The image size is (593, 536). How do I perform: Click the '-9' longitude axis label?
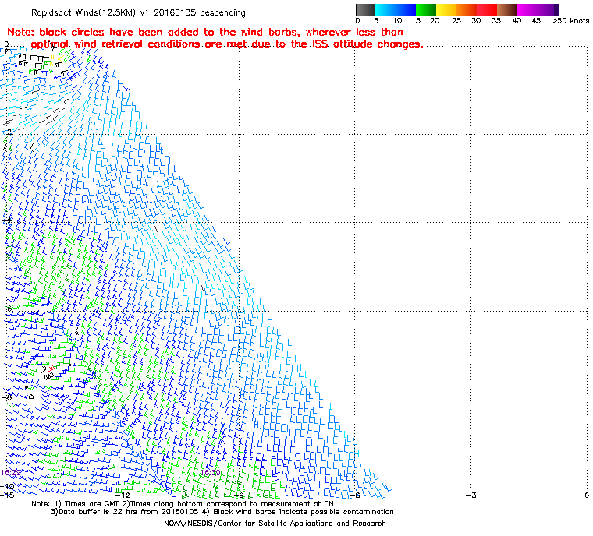[239, 495]
